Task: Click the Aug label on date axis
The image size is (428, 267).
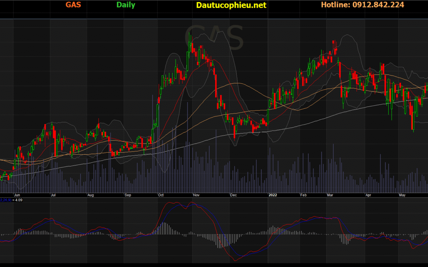Action: point(91,195)
